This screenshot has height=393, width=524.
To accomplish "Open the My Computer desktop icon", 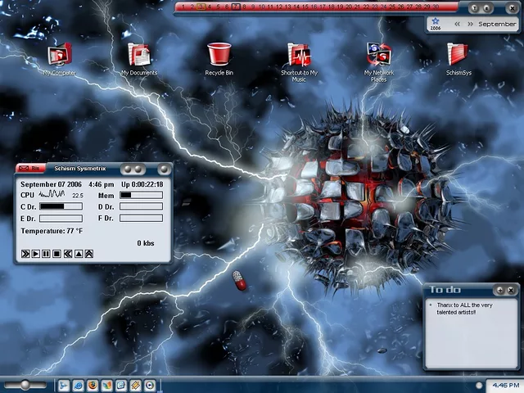I will (59, 55).
